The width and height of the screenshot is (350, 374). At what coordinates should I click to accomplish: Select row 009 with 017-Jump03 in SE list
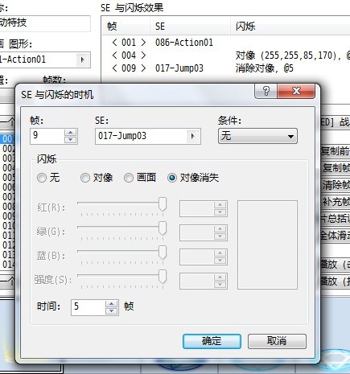click(x=226, y=68)
